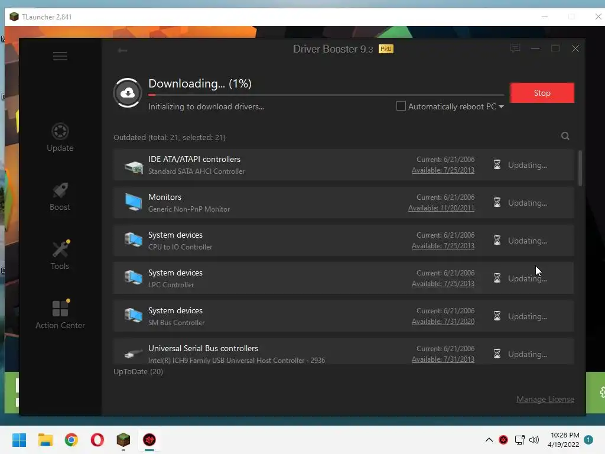
Task: Open clock showing 10:28 PM
Action: click(x=564, y=440)
